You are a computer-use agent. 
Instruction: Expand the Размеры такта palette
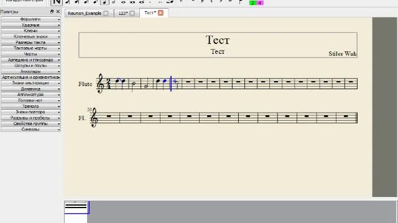(30, 42)
